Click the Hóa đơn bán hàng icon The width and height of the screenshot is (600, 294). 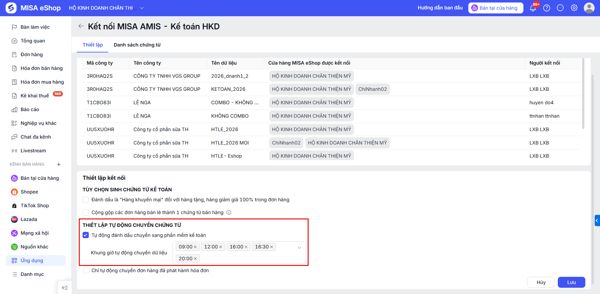[14, 68]
